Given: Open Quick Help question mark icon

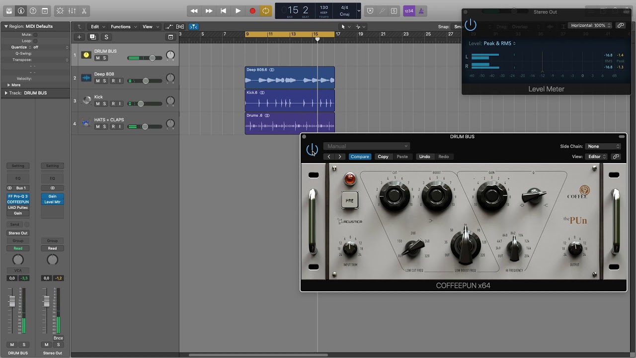Looking at the screenshot, I should 33,10.
